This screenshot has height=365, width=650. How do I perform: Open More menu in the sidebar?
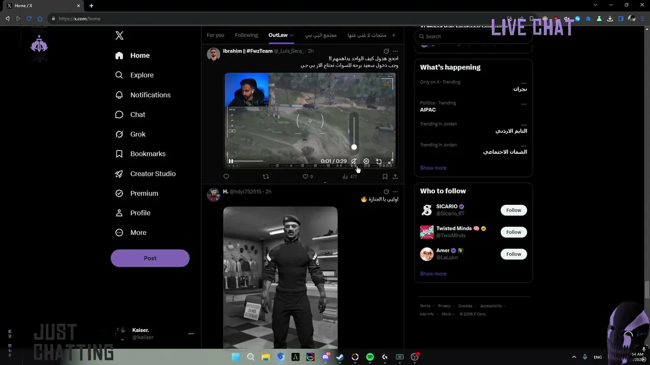tap(131, 233)
